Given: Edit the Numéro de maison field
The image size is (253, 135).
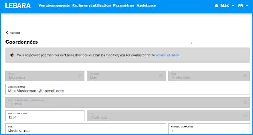Looking at the screenshot, I should 209,129.
